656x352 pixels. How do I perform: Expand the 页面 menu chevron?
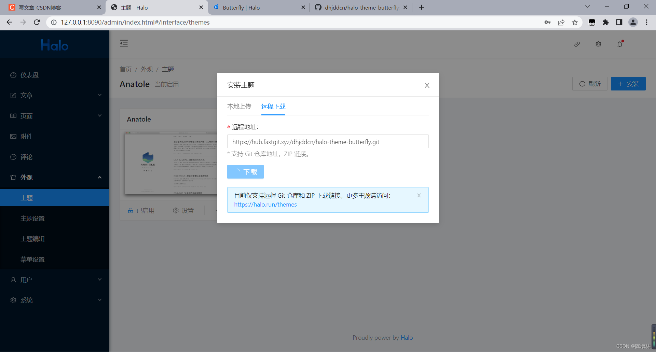tap(100, 116)
